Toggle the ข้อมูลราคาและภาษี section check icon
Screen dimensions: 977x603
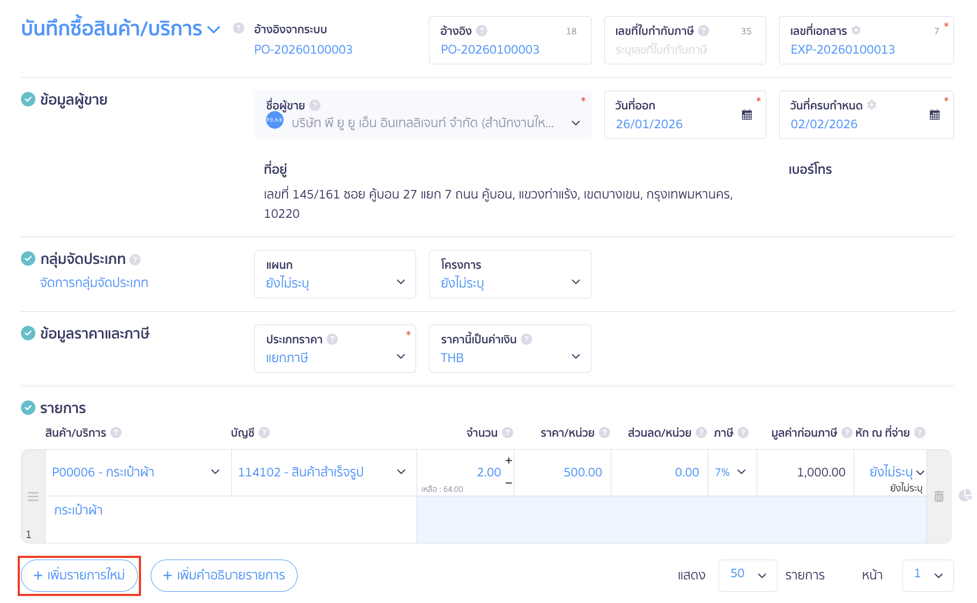point(28,333)
